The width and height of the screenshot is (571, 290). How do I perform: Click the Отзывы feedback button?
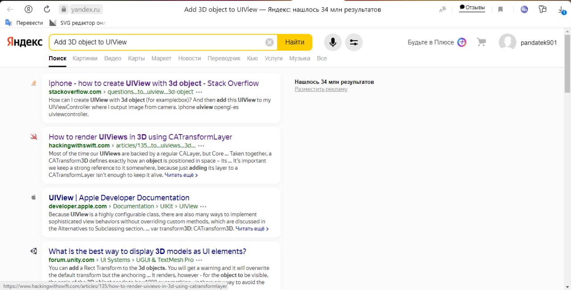(x=472, y=8)
